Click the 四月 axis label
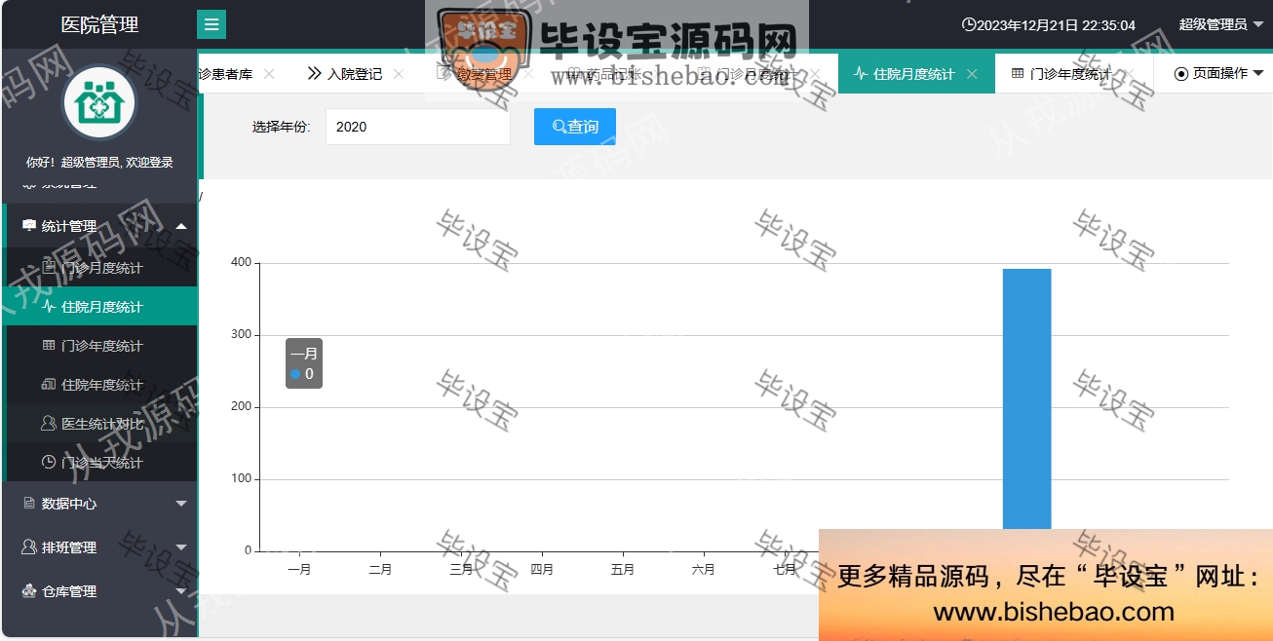This screenshot has width=1273, height=641. point(542,570)
